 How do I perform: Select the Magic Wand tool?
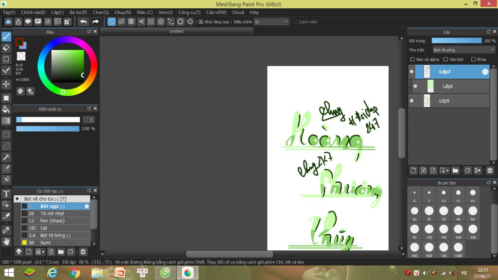tap(6, 157)
